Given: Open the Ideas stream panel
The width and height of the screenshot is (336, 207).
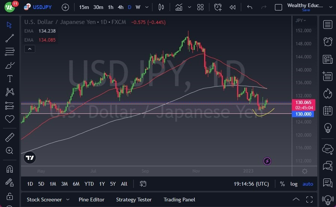Looking at the screenshot, I should pos(328,183).
